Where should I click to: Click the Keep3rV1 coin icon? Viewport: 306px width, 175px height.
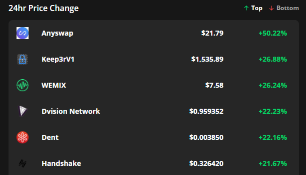pyautogui.click(x=22, y=59)
